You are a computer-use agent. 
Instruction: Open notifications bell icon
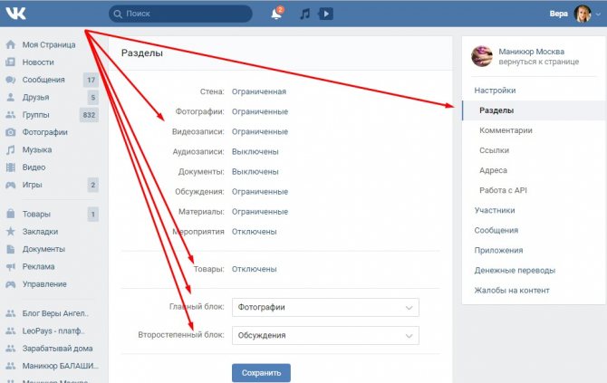point(276,14)
